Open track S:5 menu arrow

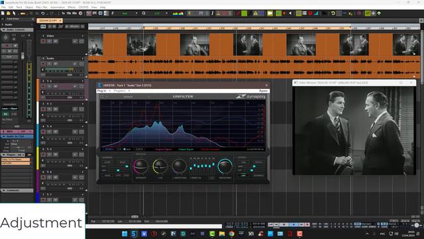[83, 149]
